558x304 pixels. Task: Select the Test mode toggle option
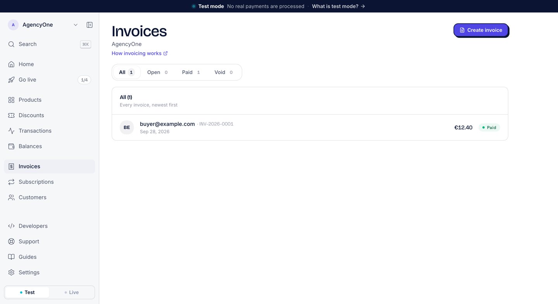pyautogui.click(x=27, y=292)
